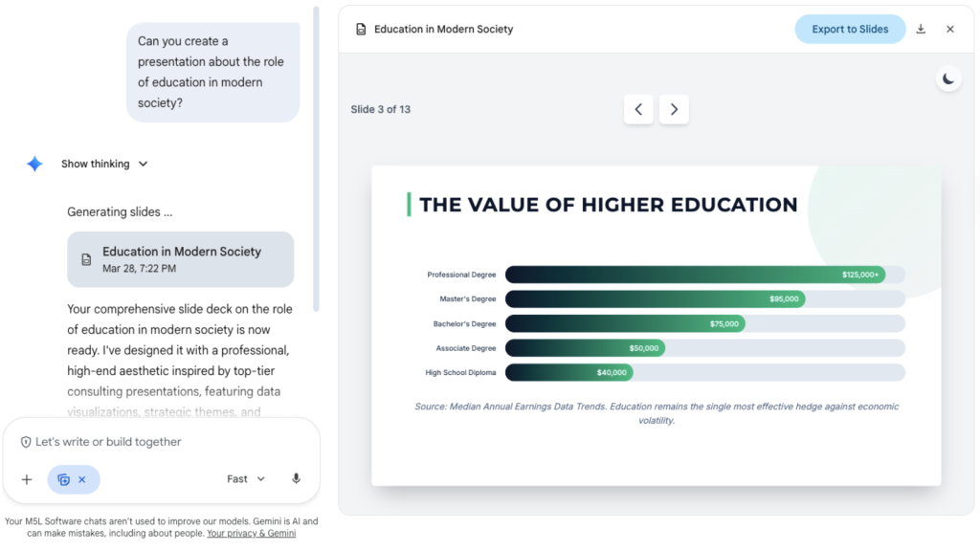Click the Export to Slides button
Viewport: 980px width, 551px height.
(x=850, y=30)
